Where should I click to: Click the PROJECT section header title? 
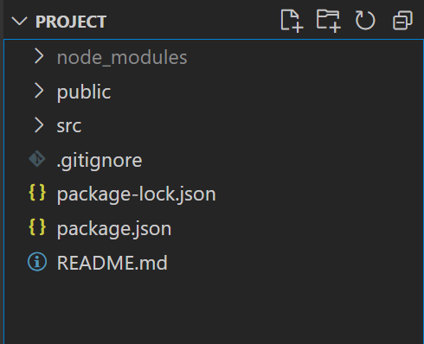point(71,22)
